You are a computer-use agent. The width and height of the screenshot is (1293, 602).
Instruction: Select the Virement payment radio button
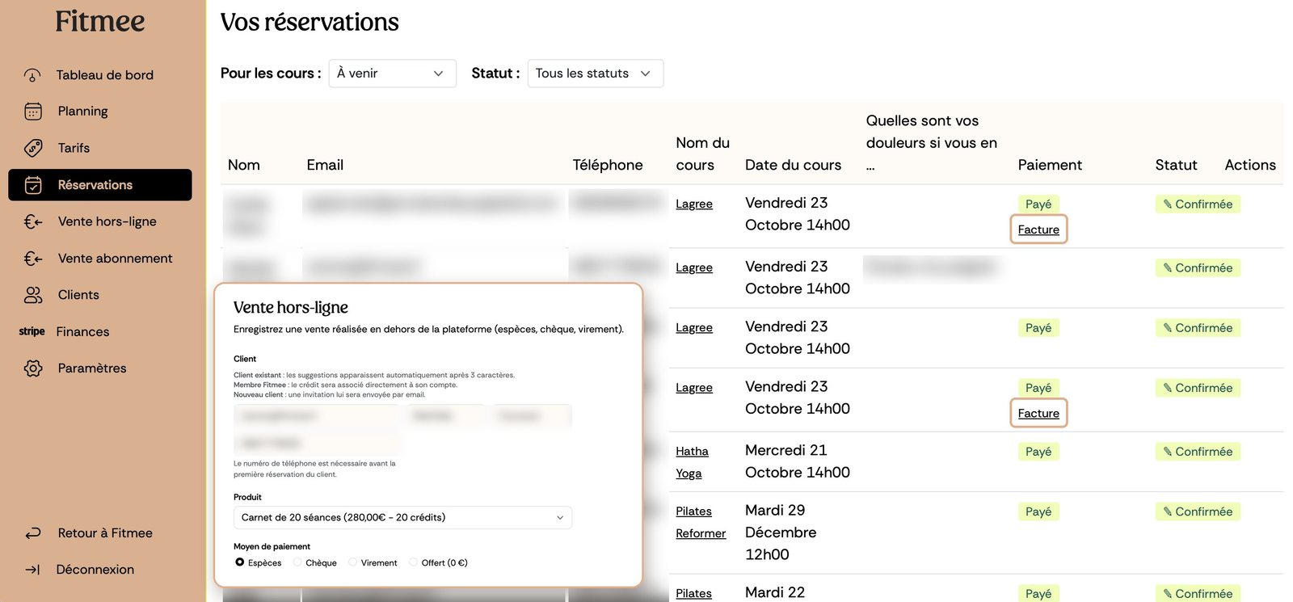[x=352, y=562]
